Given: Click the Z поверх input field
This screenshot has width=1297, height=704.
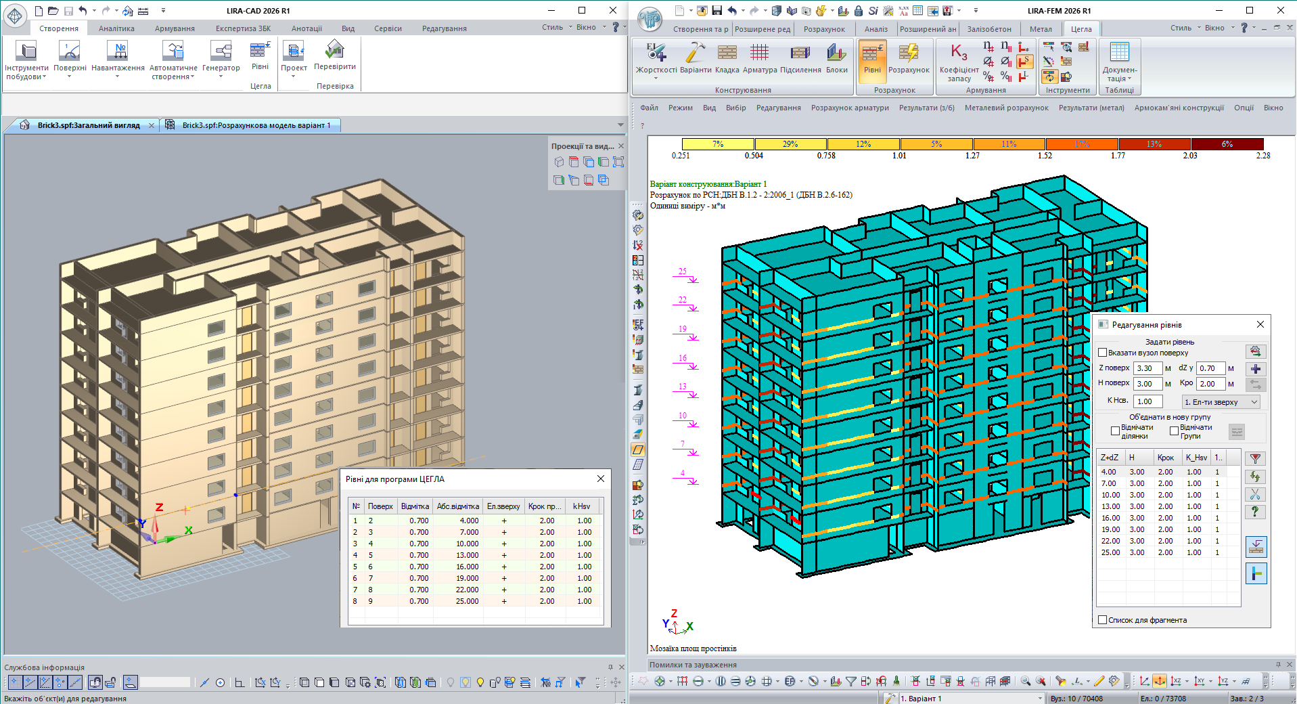Looking at the screenshot, I should tap(1147, 368).
